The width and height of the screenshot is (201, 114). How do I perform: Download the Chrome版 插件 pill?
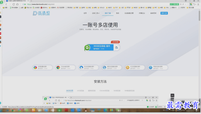65,67
